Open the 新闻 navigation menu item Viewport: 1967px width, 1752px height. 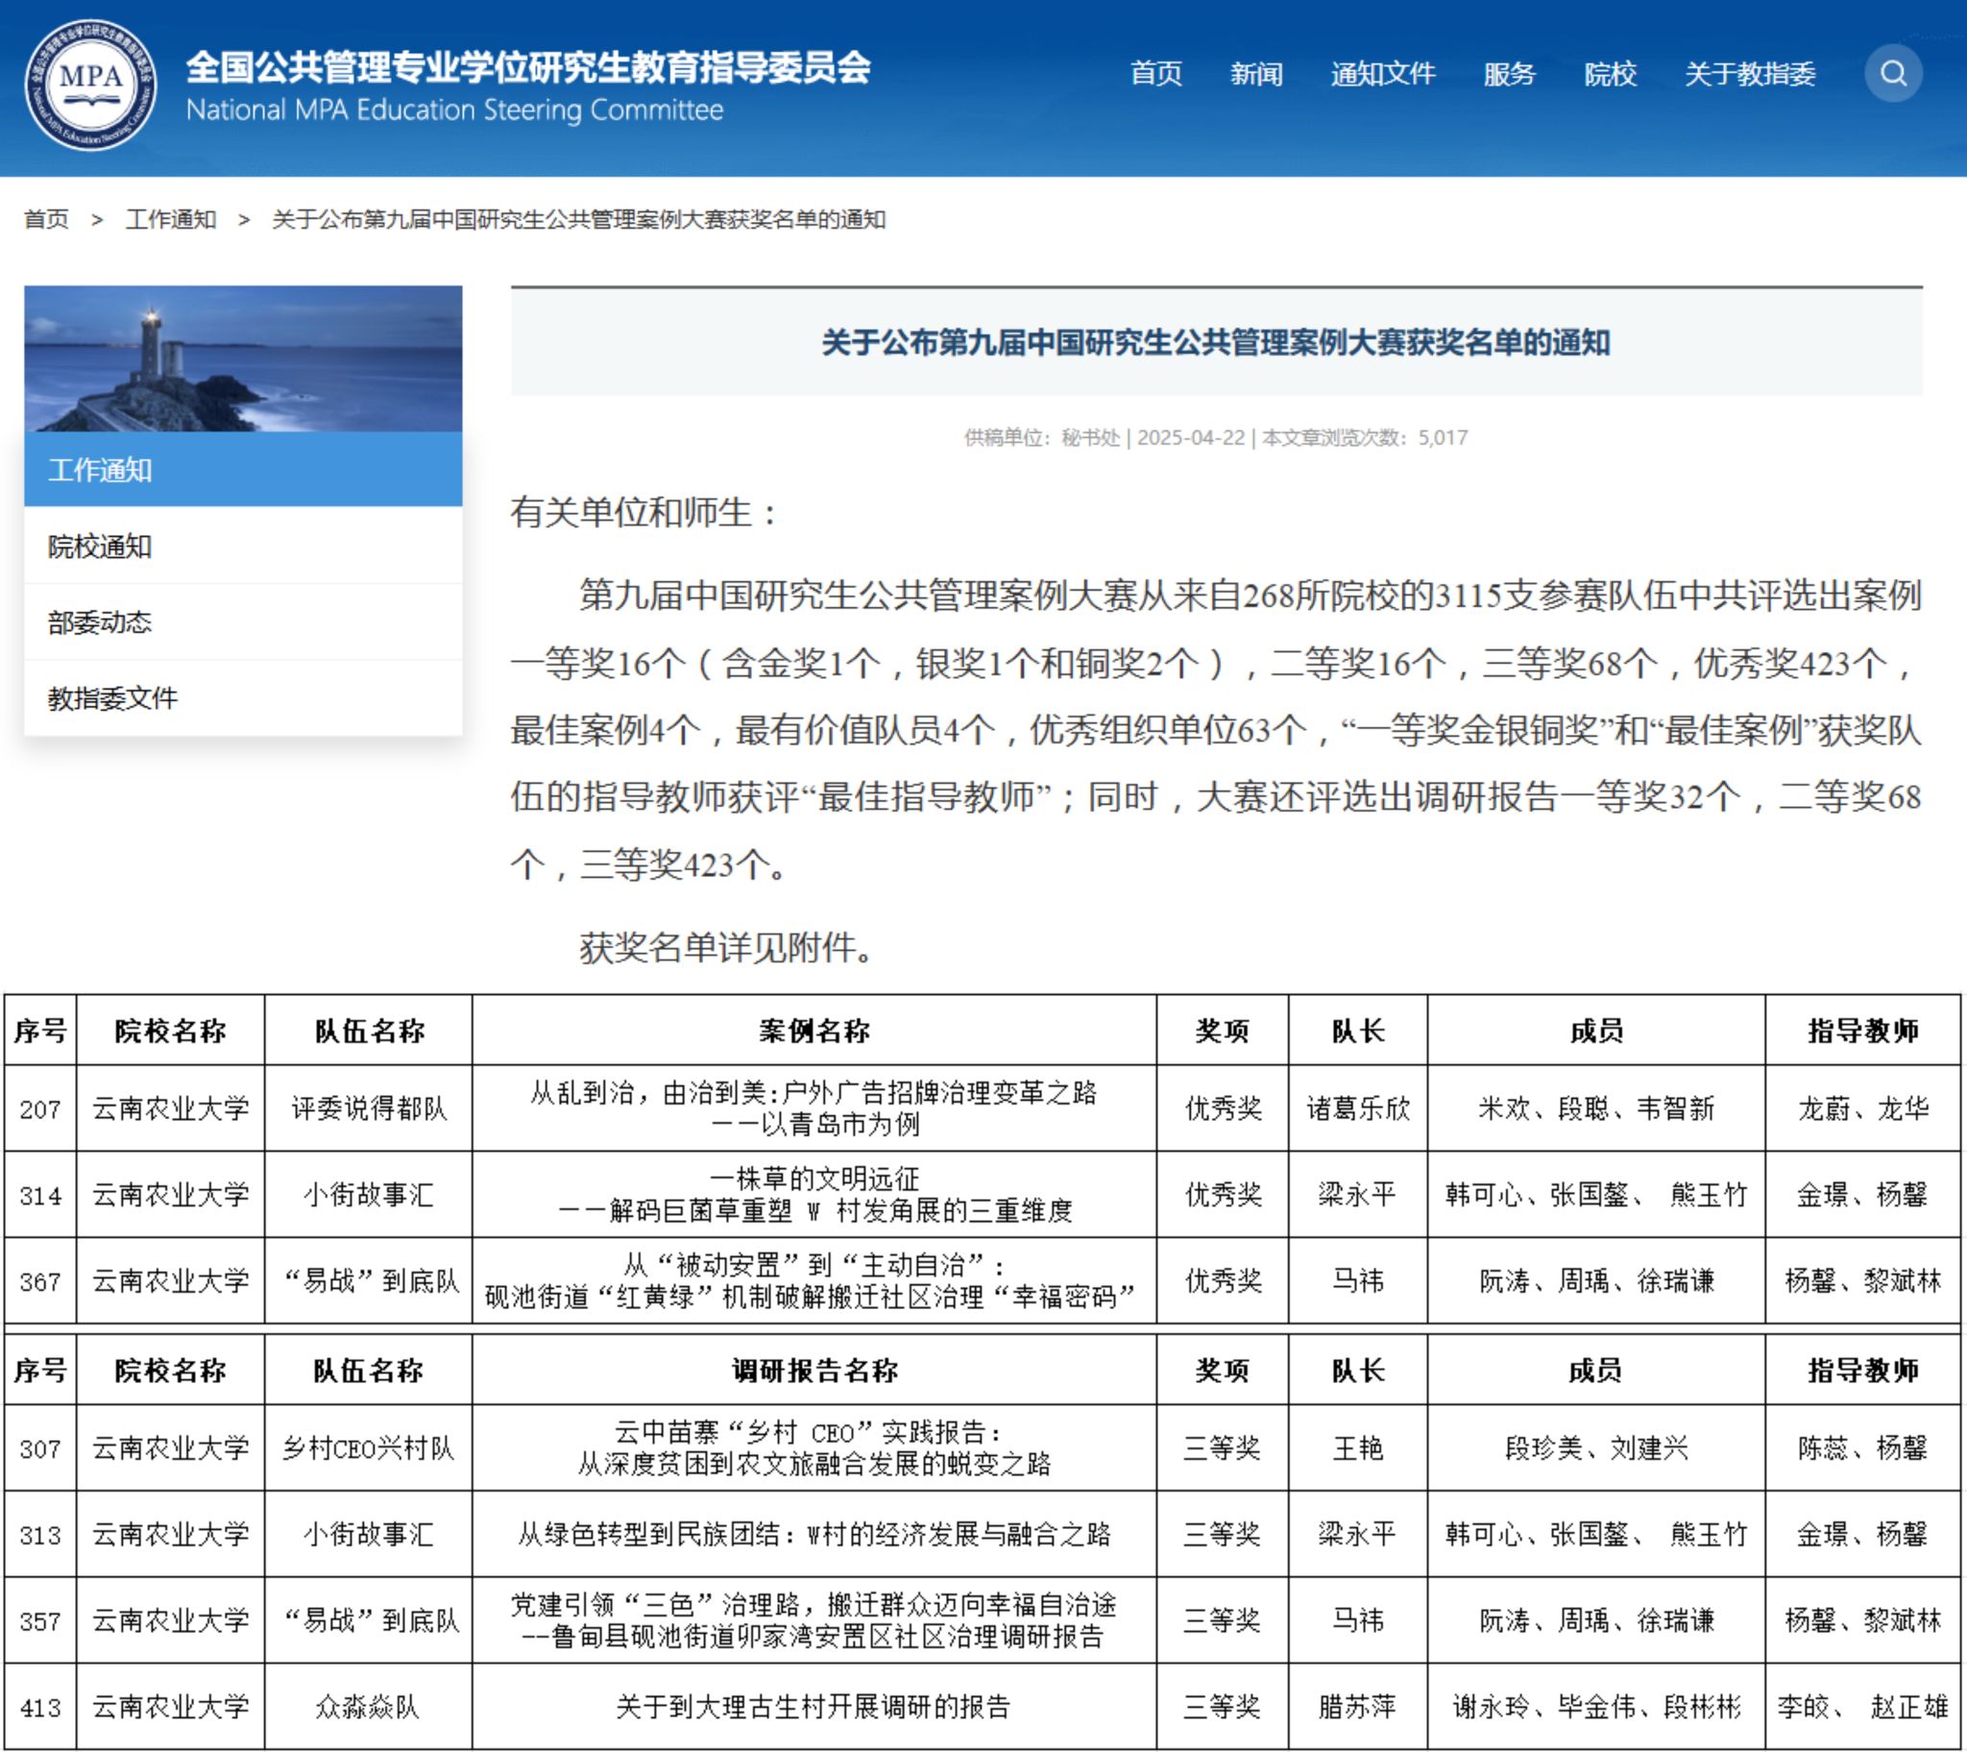pos(1256,74)
